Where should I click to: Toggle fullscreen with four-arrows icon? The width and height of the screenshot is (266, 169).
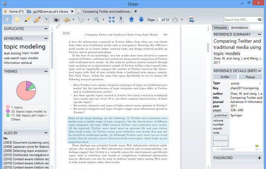[x=111, y=20]
